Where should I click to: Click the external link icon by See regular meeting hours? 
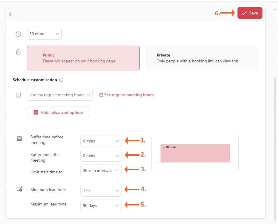(101, 95)
